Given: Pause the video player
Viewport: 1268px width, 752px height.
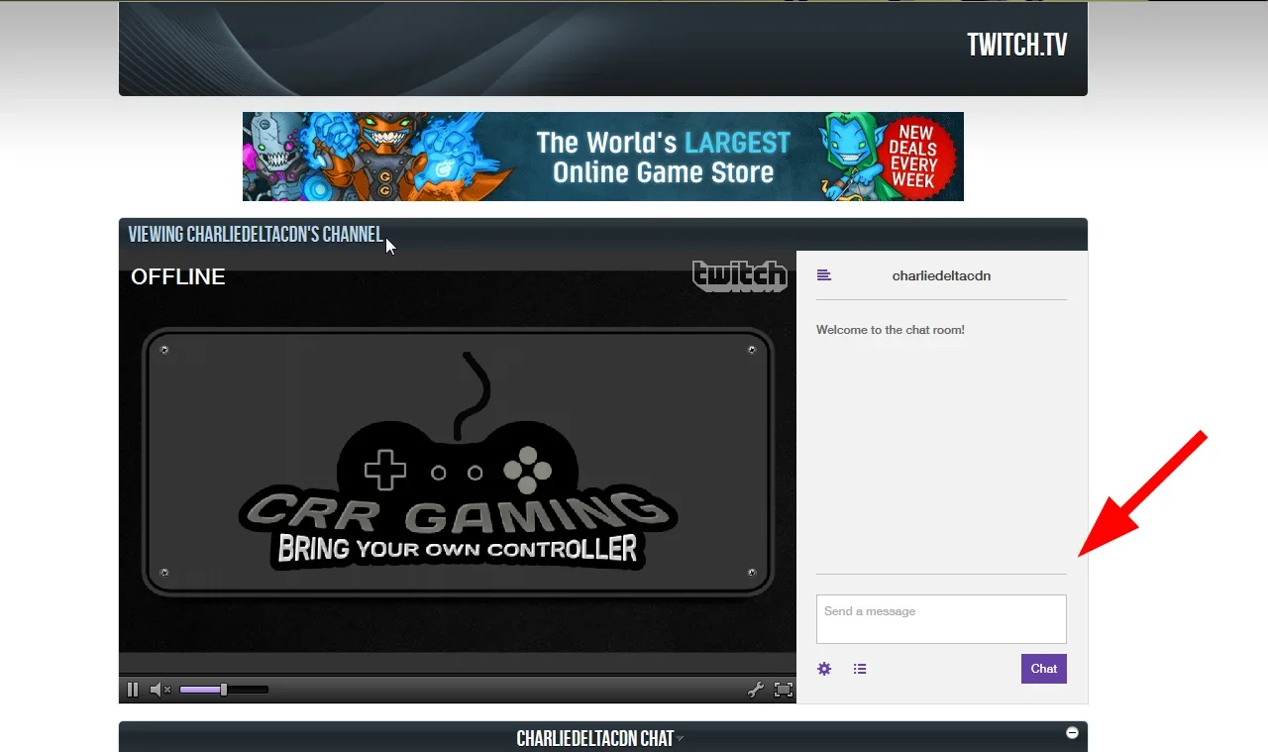Looking at the screenshot, I should coord(133,690).
